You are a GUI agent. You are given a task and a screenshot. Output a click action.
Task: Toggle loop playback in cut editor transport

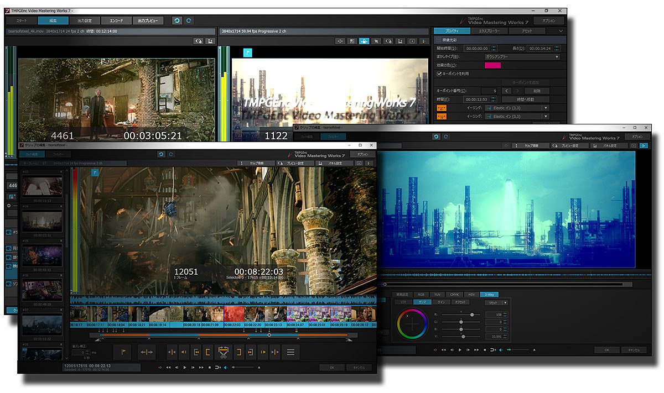[217, 367]
